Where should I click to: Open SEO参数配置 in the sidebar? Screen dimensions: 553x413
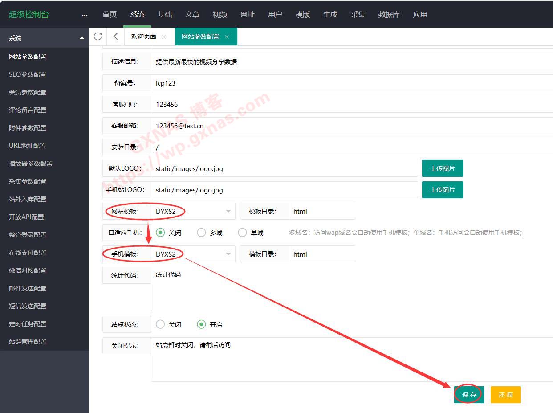click(28, 74)
